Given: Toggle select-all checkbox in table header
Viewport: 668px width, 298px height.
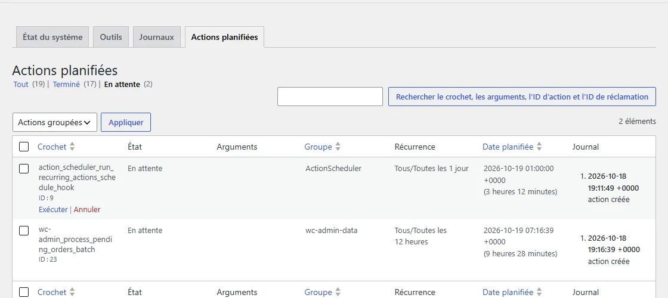Looking at the screenshot, I should [24, 147].
